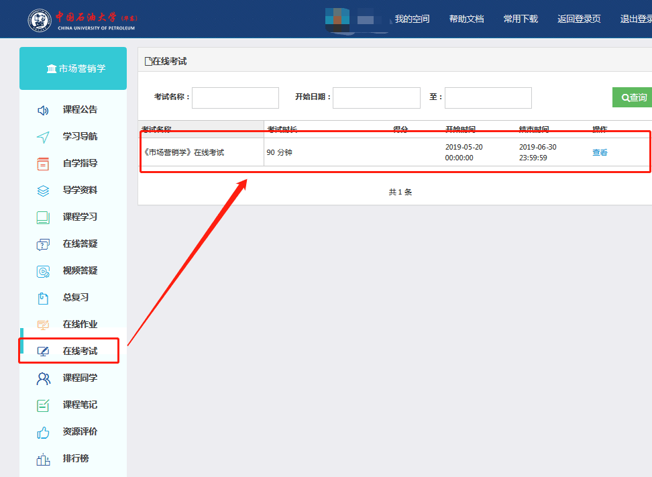Click the 开始时间 column header
The image size is (652, 477).
[460, 129]
